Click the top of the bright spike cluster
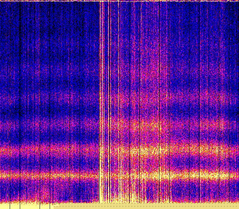This screenshot has width=239, height=209. 106,4
